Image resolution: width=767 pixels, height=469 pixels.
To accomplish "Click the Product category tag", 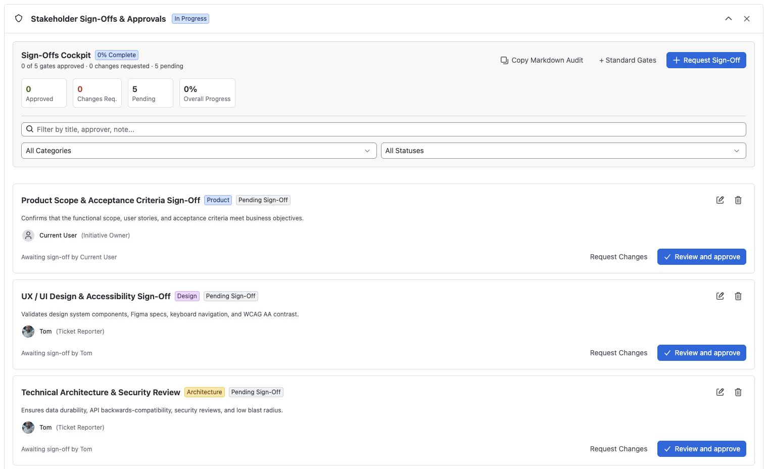I will pyautogui.click(x=218, y=200).
